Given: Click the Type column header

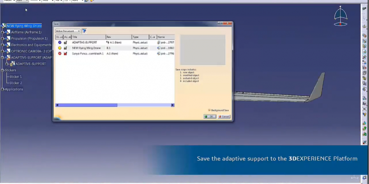Looking at the screenshot, I should tap(140, 37).
